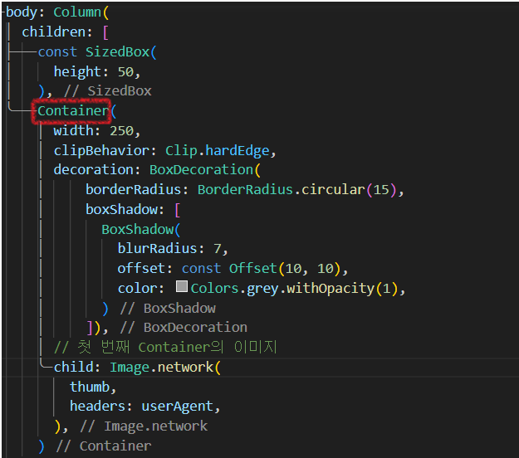Click 'body' at the top line
Viewport: 519px width, 458px height.
(x=22, y=12)
